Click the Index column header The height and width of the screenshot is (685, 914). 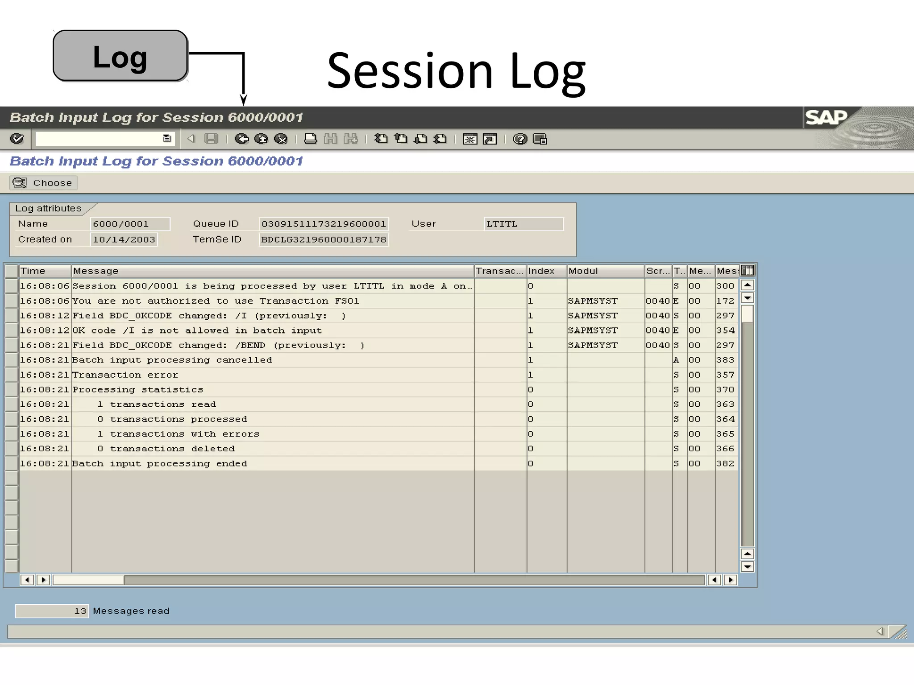point(547,271)
